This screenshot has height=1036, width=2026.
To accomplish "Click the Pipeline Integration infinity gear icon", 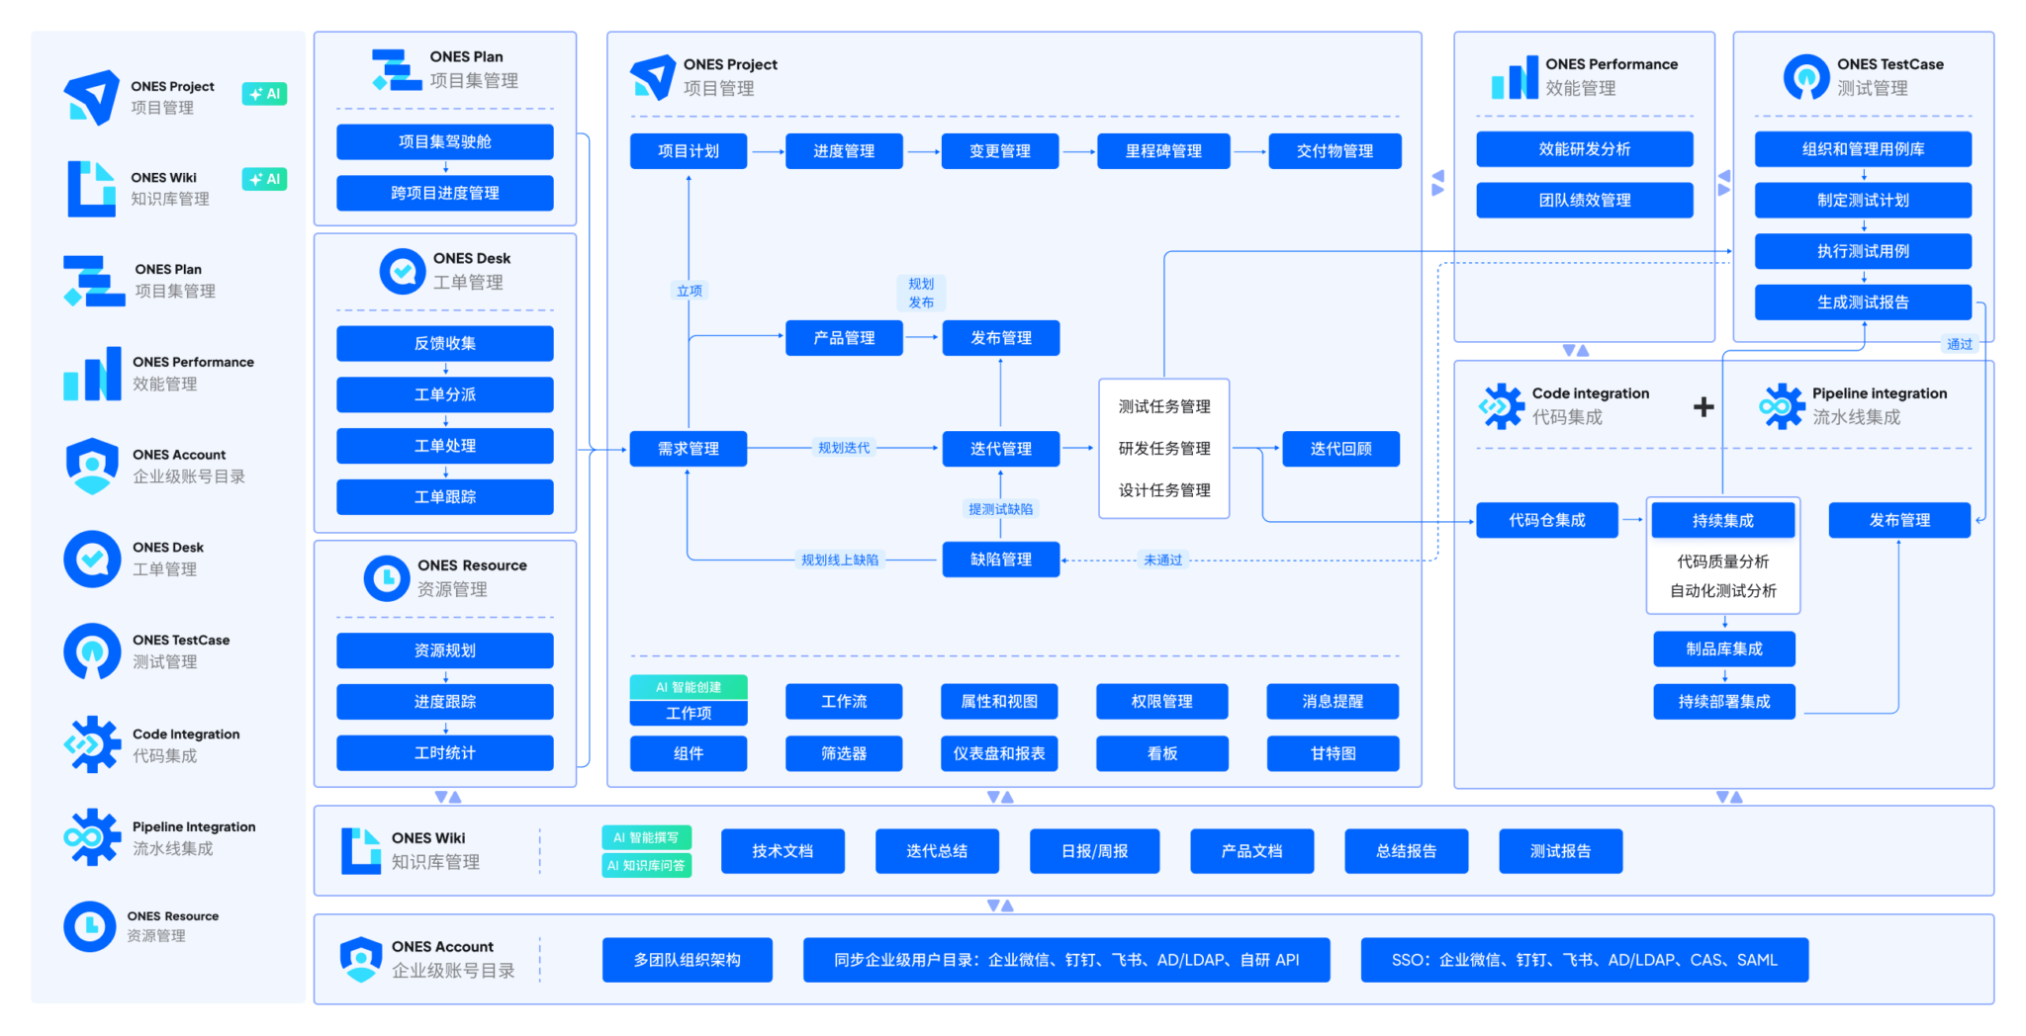I will 92,837.
